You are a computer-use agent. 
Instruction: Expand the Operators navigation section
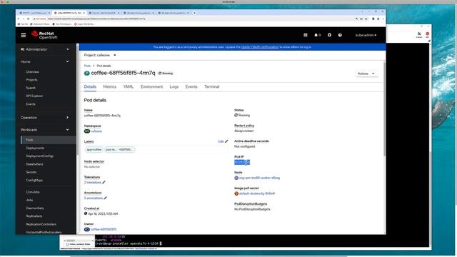(44, 117)
